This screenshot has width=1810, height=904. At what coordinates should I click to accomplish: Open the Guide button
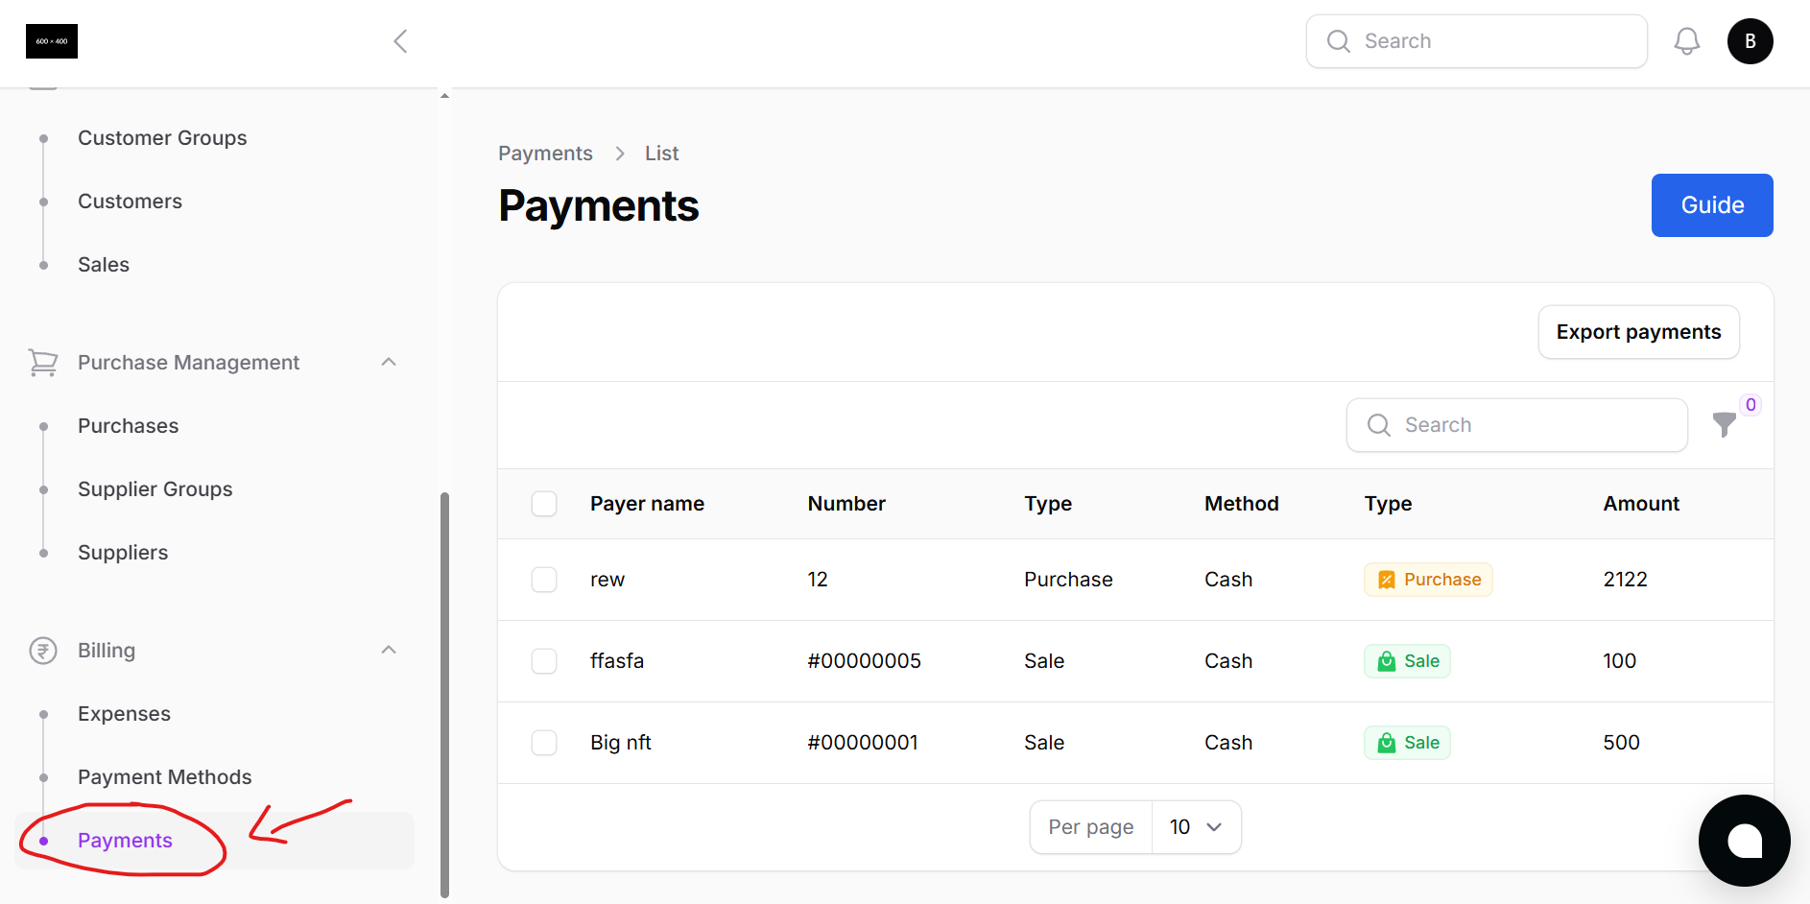point(1712,204)
